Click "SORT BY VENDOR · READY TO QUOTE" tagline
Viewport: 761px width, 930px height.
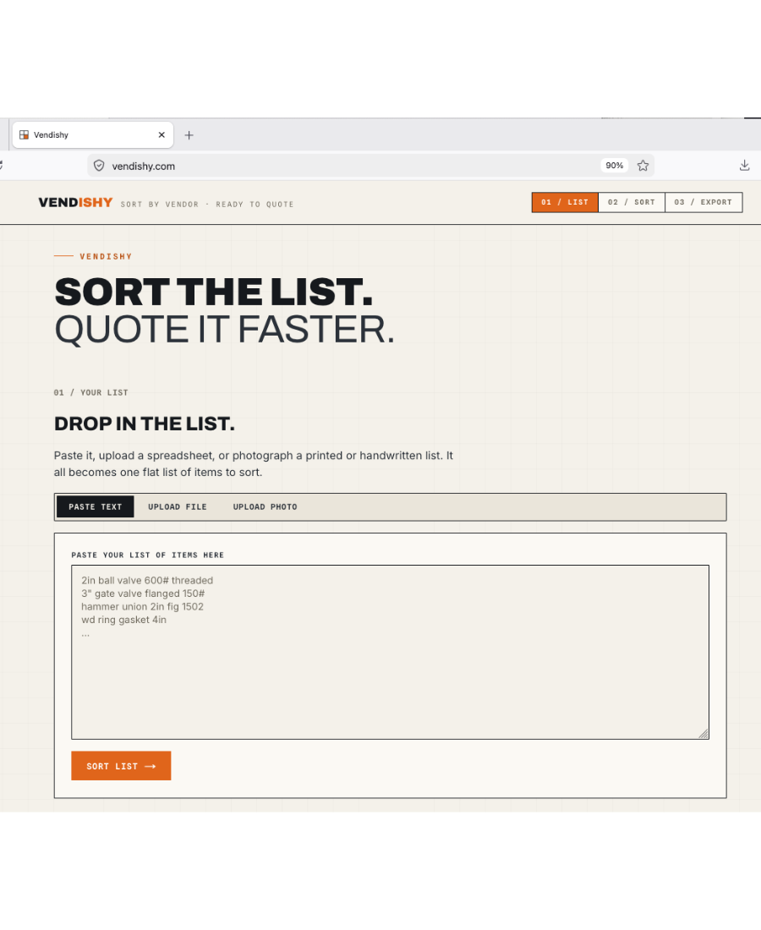click(x=207, y=204)
